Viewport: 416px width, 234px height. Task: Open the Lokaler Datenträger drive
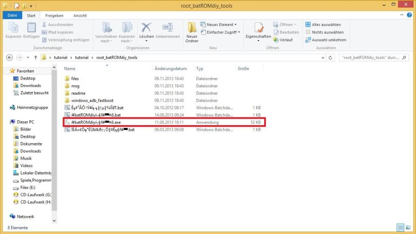[36, 173]
